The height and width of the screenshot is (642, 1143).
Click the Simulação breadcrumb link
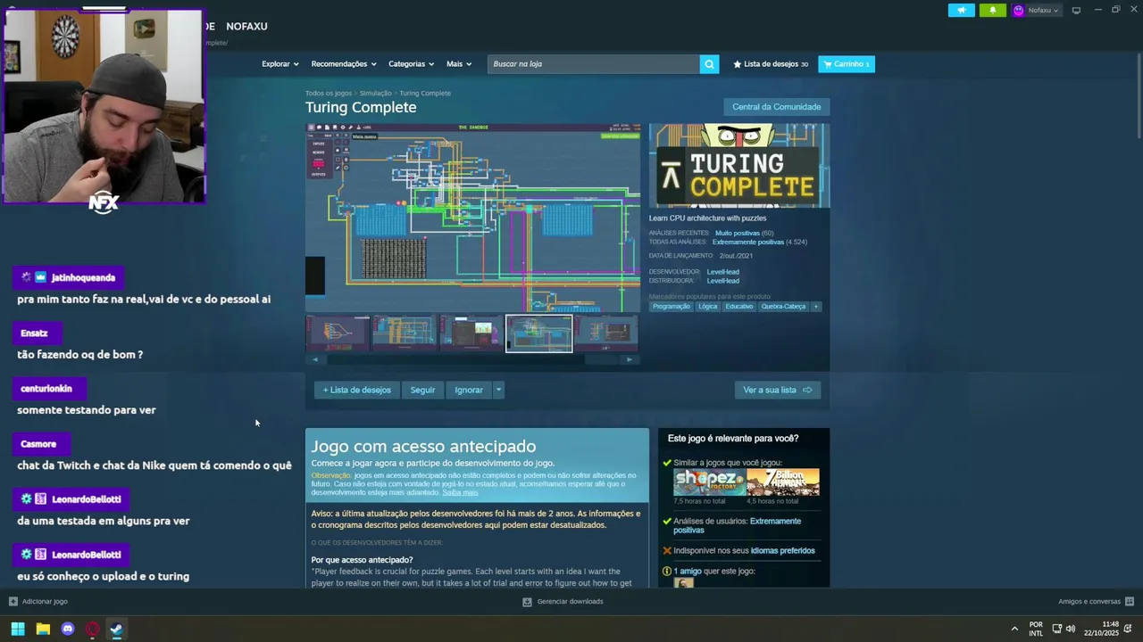(x=376, y=93)
